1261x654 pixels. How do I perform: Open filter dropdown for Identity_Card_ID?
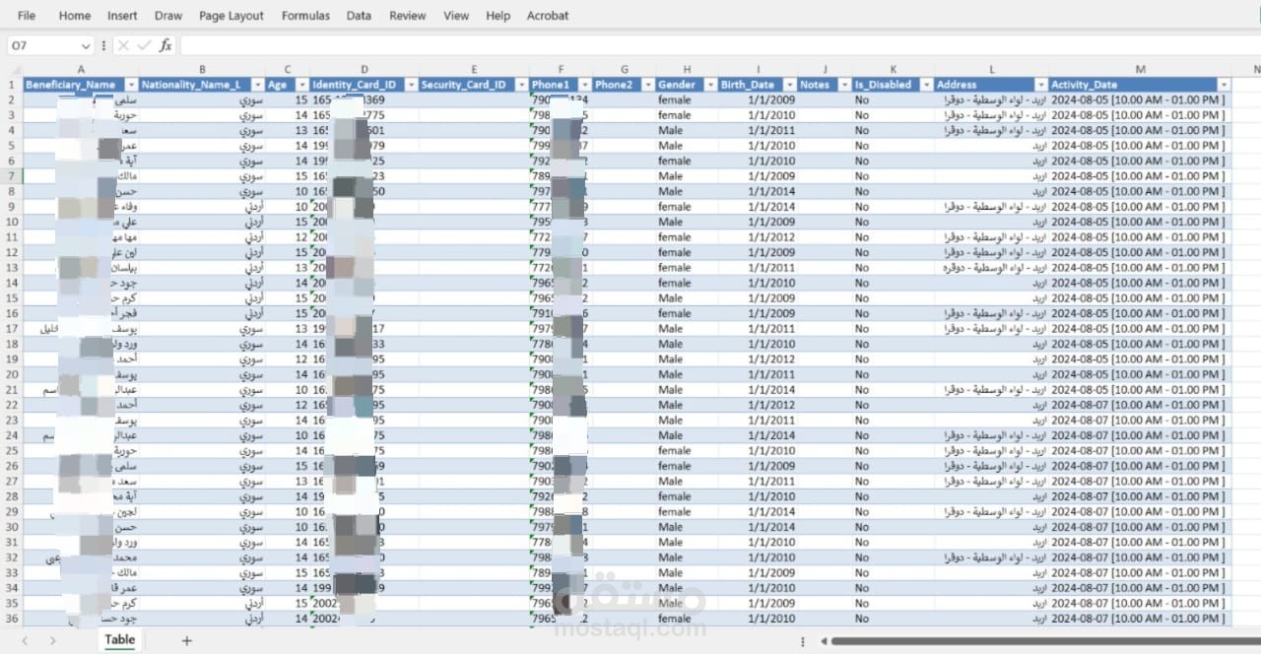click(x=410, y=85)
